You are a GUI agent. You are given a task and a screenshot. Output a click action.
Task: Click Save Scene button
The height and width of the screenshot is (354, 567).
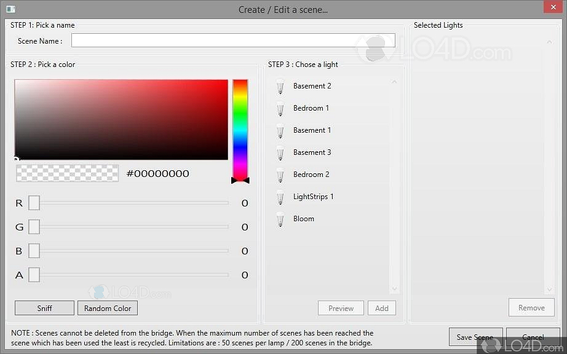coord(475,337)
